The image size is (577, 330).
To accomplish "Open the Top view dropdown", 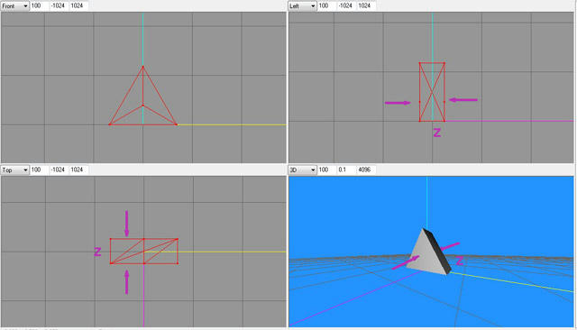I will [14, 170].
